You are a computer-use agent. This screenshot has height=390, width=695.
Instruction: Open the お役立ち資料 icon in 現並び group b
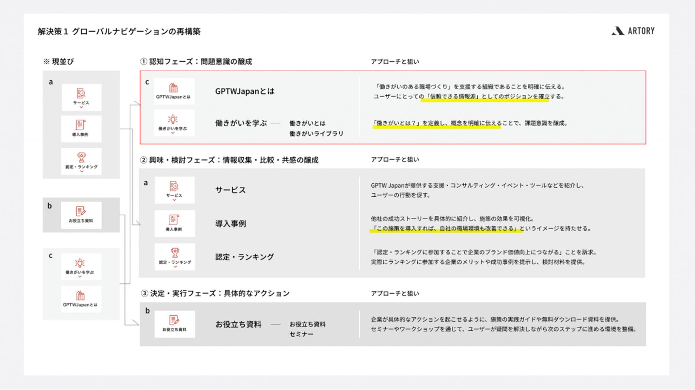81,215
